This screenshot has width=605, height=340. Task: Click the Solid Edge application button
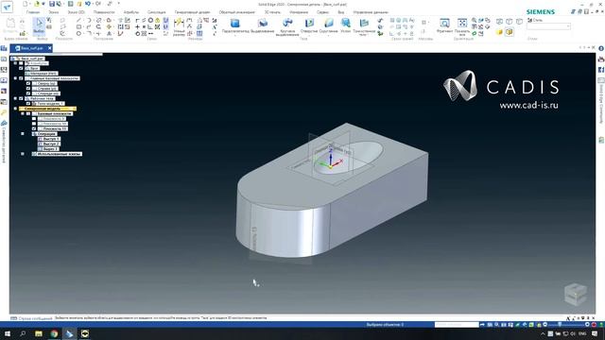click(7, 7)
